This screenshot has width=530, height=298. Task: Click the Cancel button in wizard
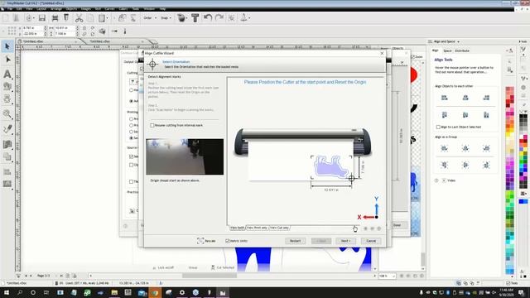(x=371, y=241)
